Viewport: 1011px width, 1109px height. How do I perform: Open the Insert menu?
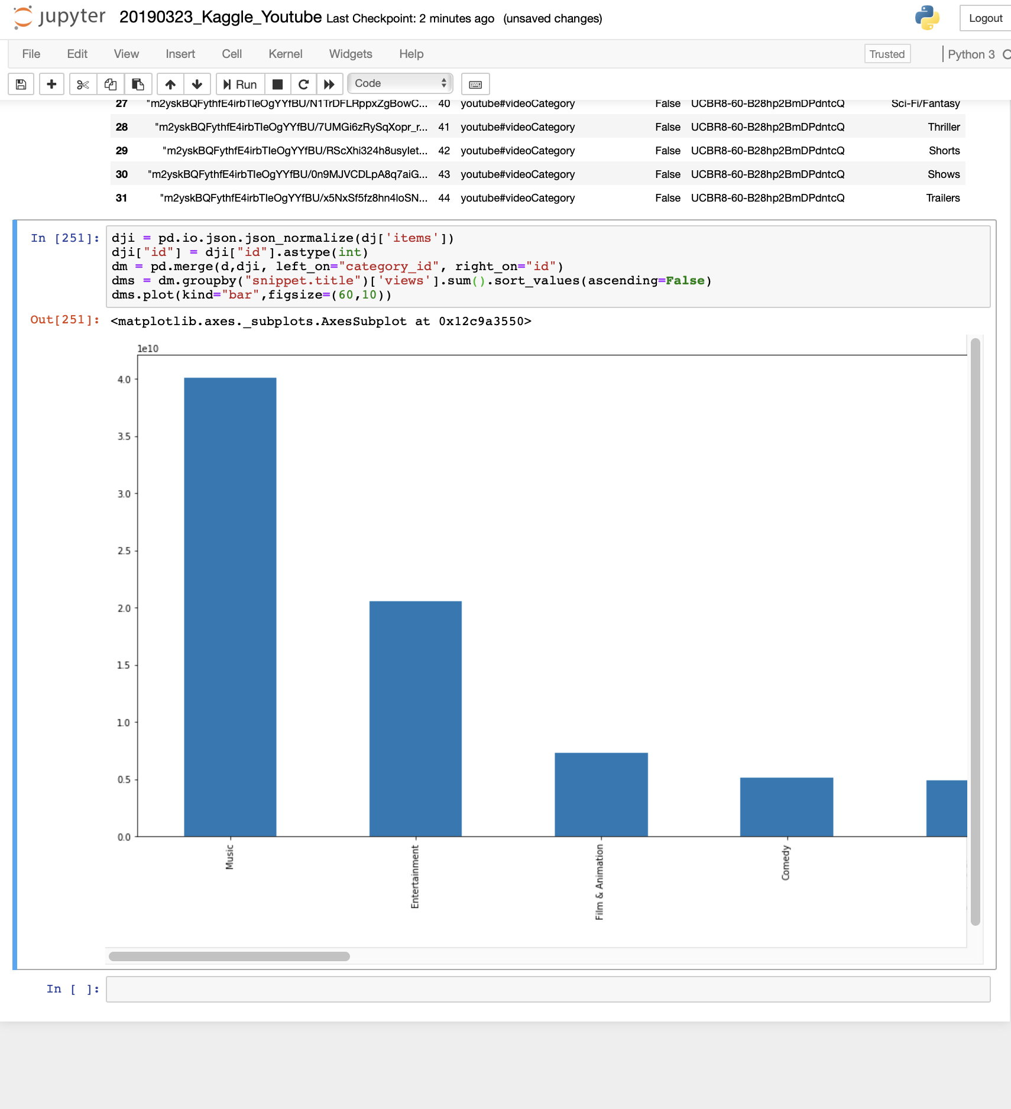click(180, 54)
